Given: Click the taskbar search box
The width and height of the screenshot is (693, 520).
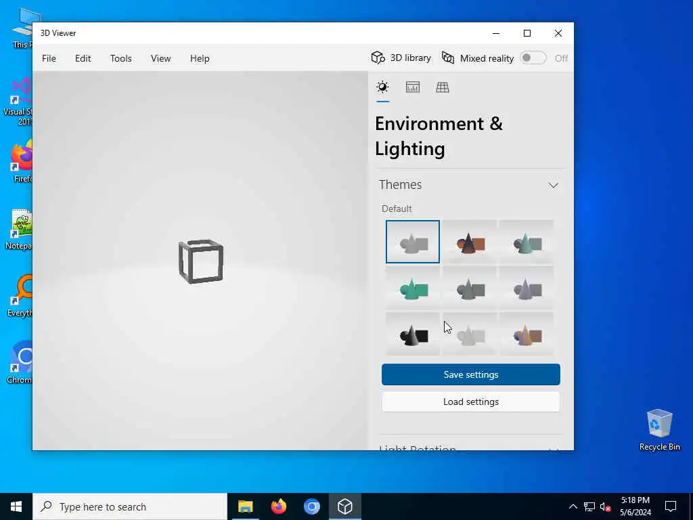Looking at the screenshot, I should 130,506.
